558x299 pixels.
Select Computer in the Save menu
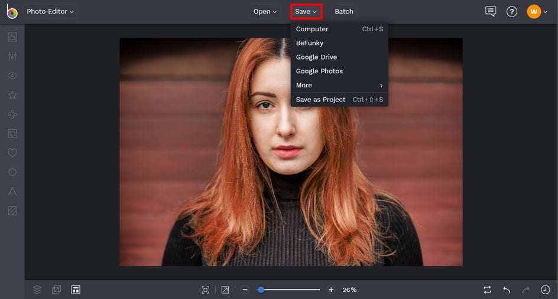339,29
